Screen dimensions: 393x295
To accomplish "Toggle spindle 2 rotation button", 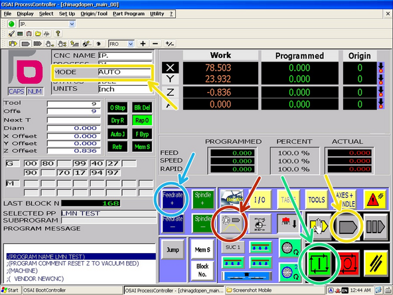I will click(289, 272).
